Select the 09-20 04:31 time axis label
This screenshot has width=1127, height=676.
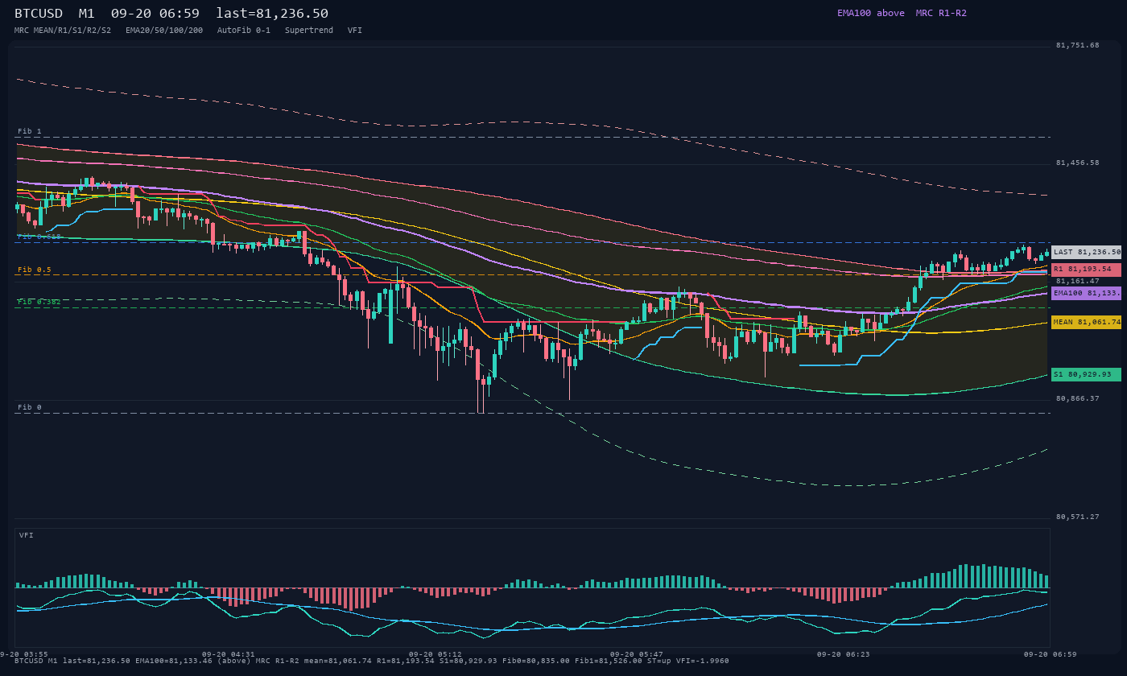click(228, 654)
